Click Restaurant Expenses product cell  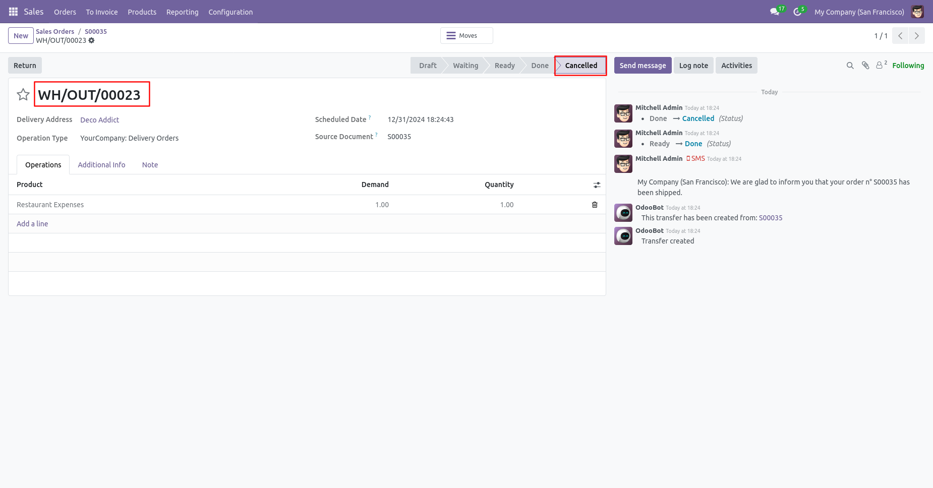pyautogui.click(x=50, y=205)
